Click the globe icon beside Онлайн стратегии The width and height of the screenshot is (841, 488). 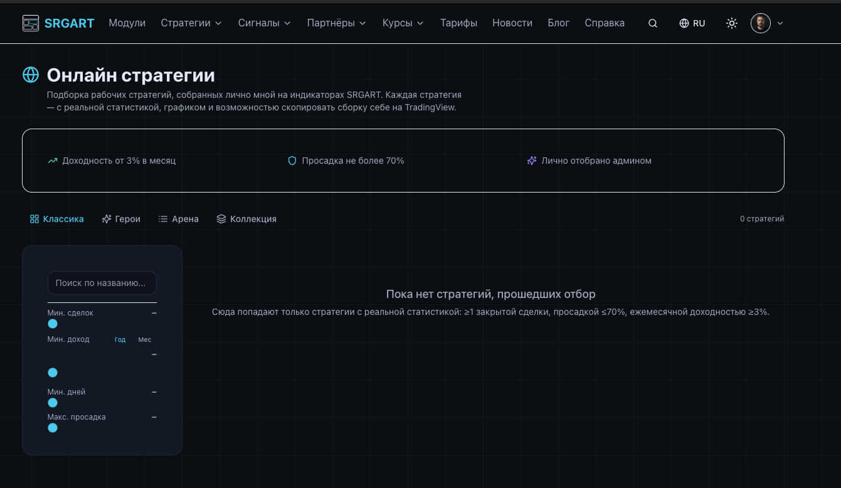point(31,75)
